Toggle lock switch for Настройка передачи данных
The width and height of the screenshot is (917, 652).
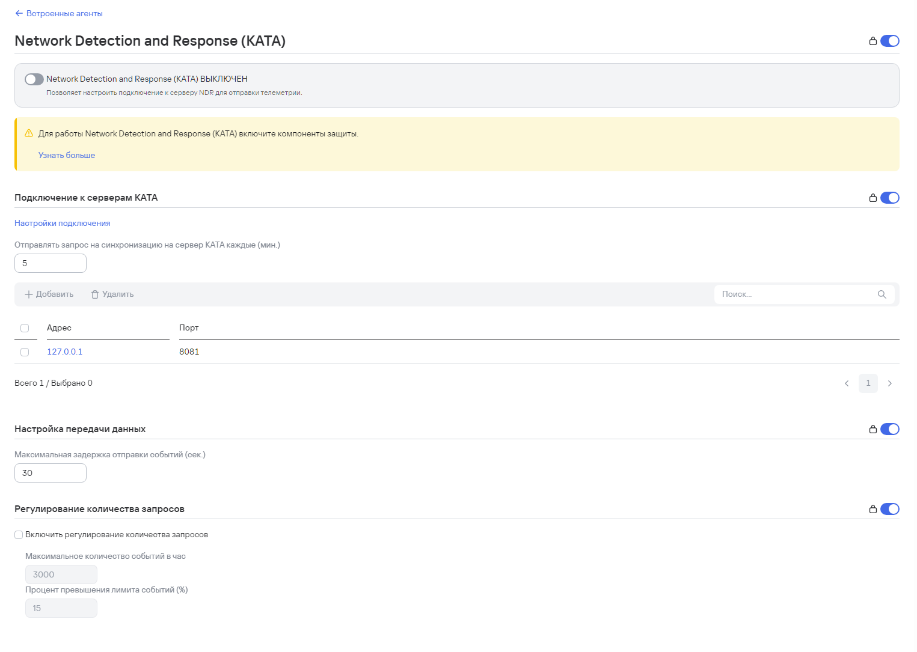tap(889, 429)
